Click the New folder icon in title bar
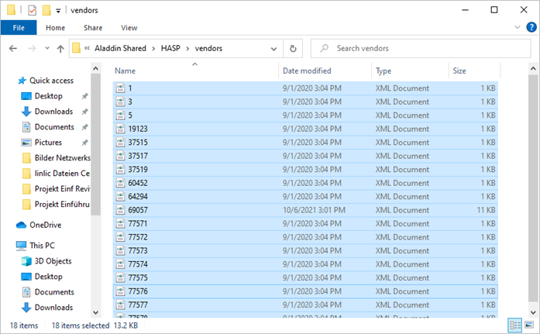540x334 pixels. coord(46,10)
